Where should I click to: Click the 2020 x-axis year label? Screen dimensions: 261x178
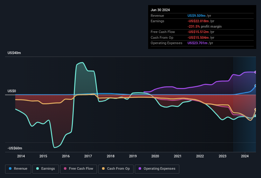155,156
